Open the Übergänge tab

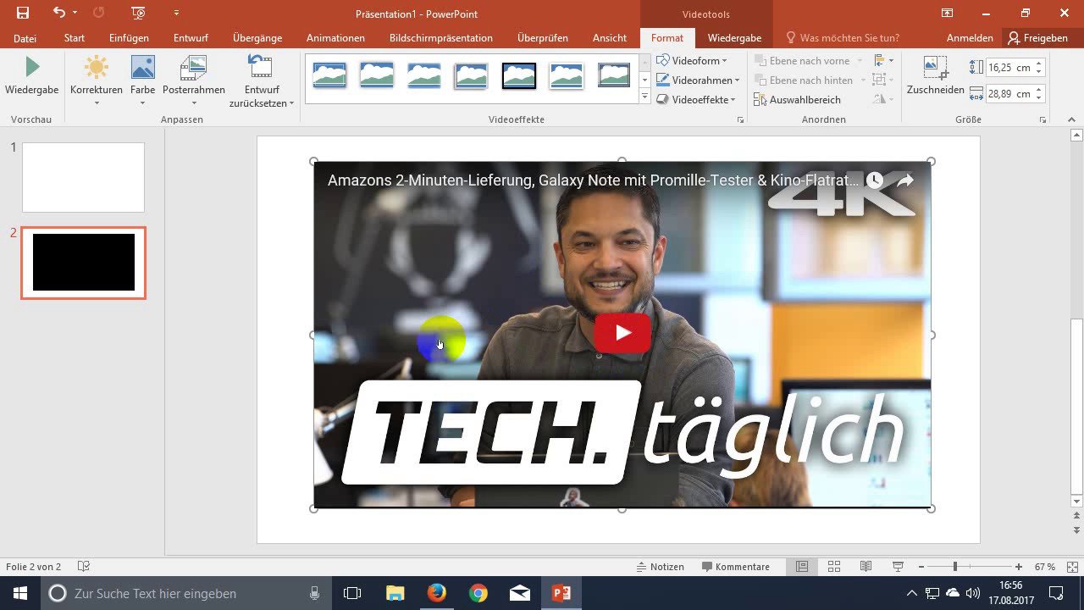coord(257,38)
